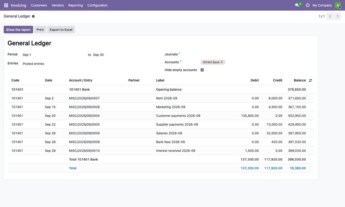Open column options sliders icon
Viewport: 345px width, 207px height.
(x=310, y=80)
